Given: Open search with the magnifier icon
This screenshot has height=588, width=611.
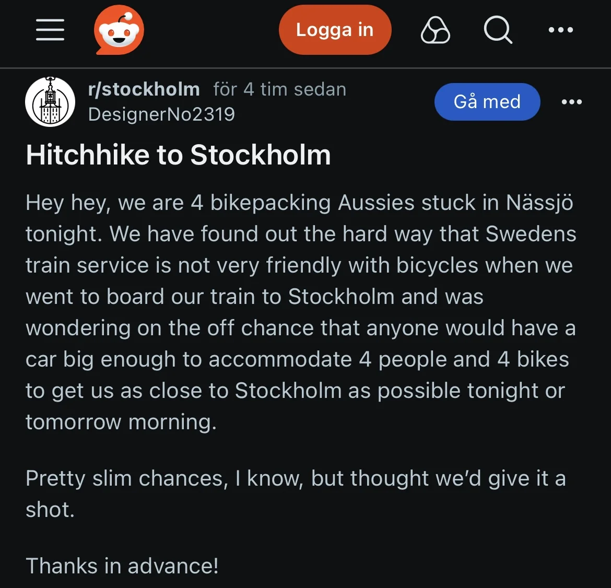Looking at the screenshot, I should [498, 30].
